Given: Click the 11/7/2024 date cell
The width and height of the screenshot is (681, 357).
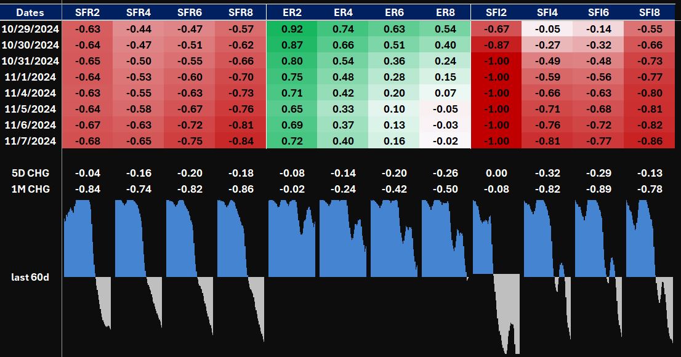Looking at the screenshot, I should [30, 141].
